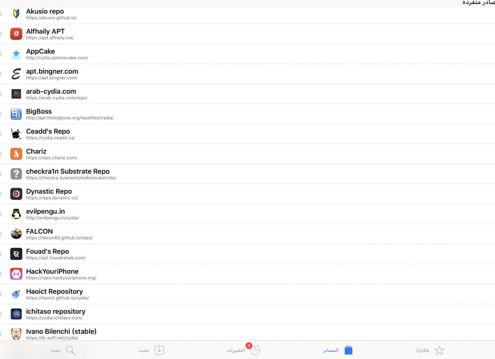Expand Chariz row chevron
Viewport: 495px width, 359px height.
tap(1, 154)
